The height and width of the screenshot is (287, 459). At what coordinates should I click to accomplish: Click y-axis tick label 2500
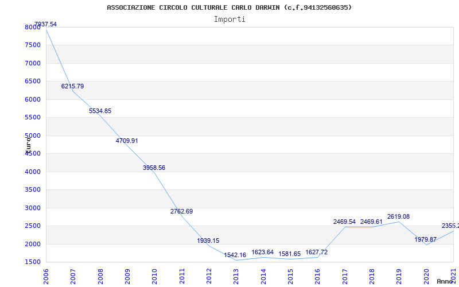[33, 226]
